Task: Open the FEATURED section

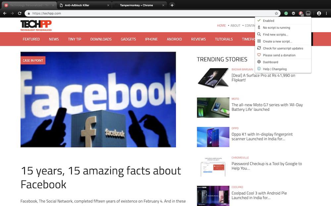Action: click(x=31, y=39)
